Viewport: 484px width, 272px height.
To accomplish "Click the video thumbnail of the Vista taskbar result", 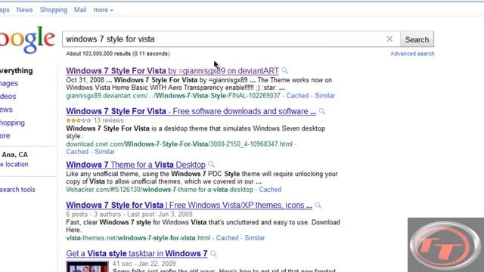I will coord(88,267).
